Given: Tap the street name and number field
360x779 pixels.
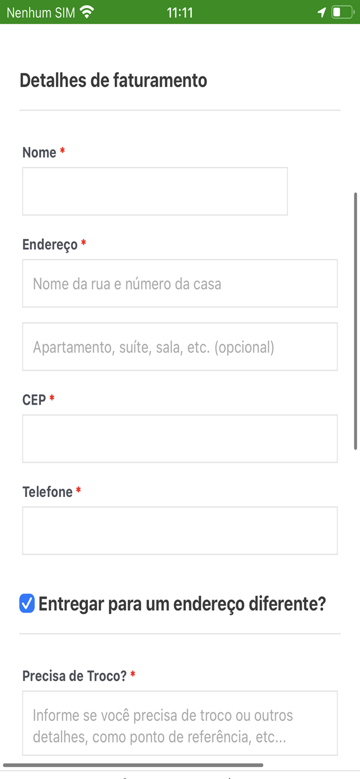Looking at the screenshot, I should [x=180, y=283].
